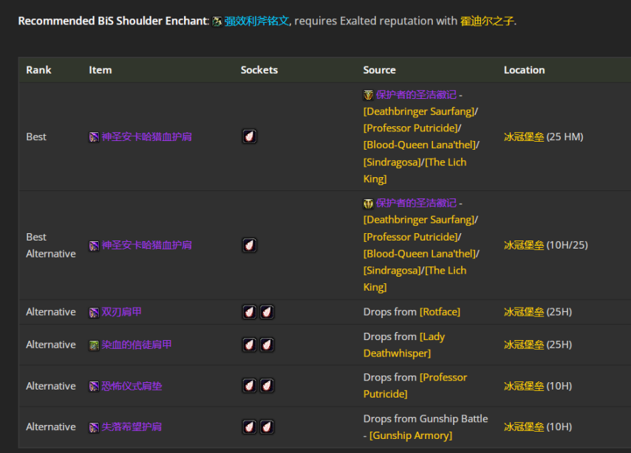Viewport: 631px width, 453px height.
Task: Click the Rank column header
Action: (x=38, y=70)
